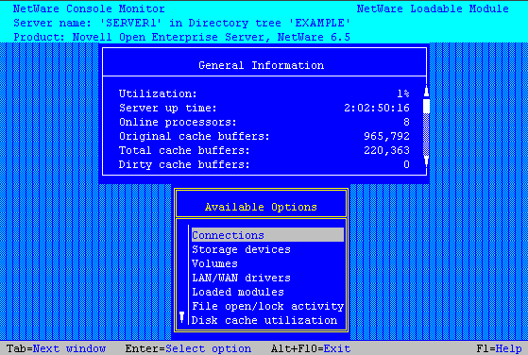Click NetWare Loadable Module header text

pos(433,8)
